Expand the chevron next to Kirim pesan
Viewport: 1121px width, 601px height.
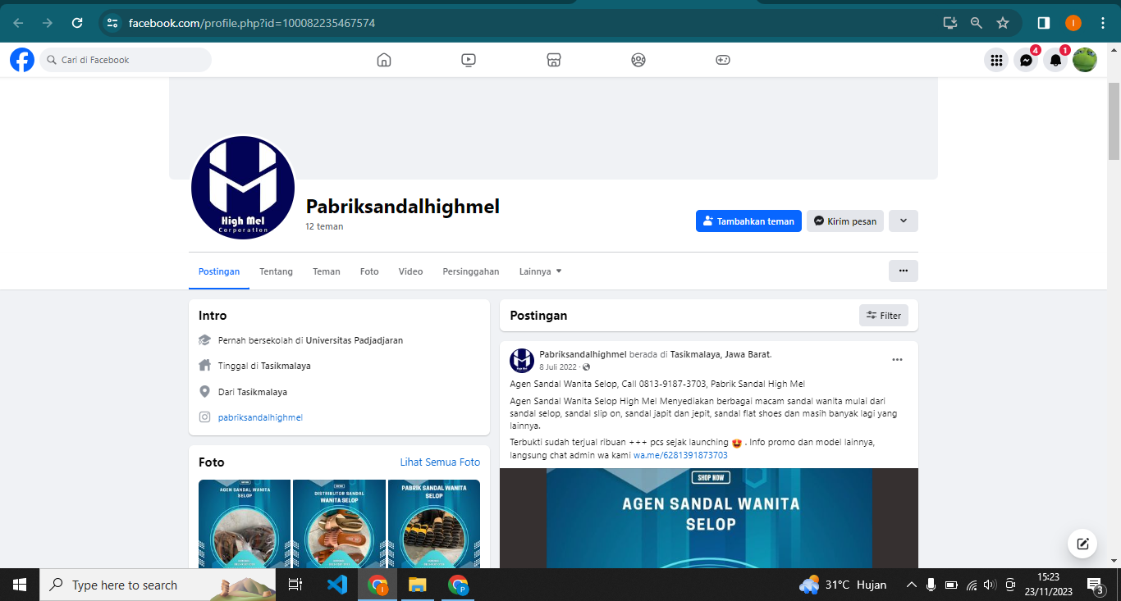(x=904, y=221)
